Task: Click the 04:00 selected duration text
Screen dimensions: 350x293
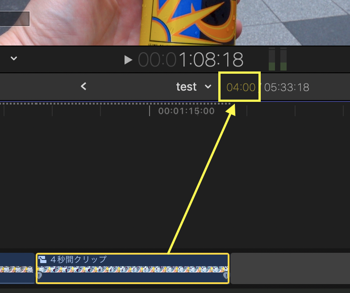Action: click(x=241, y=88)
